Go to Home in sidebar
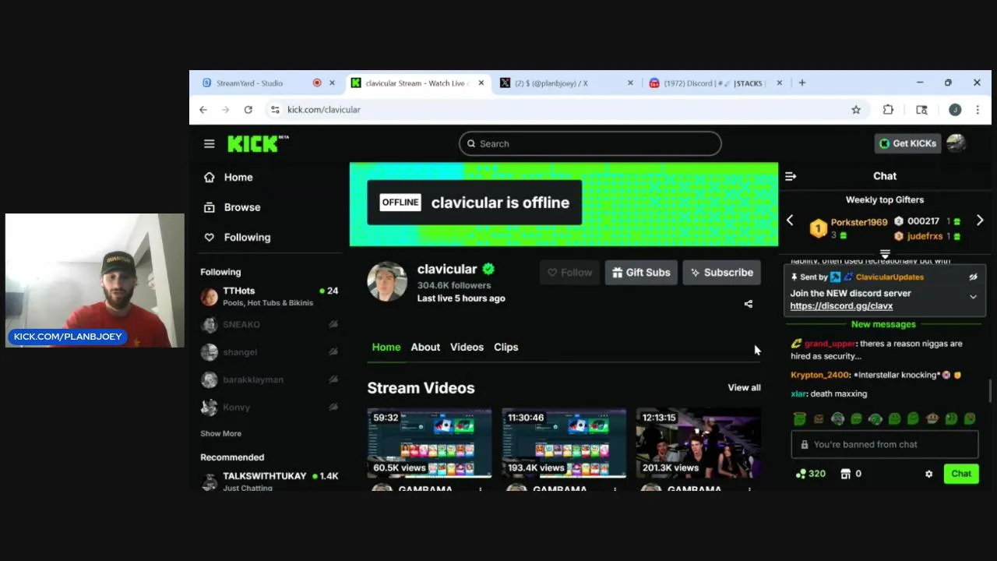This screenshot has height=561, width=997. click(x=270, y=177)
